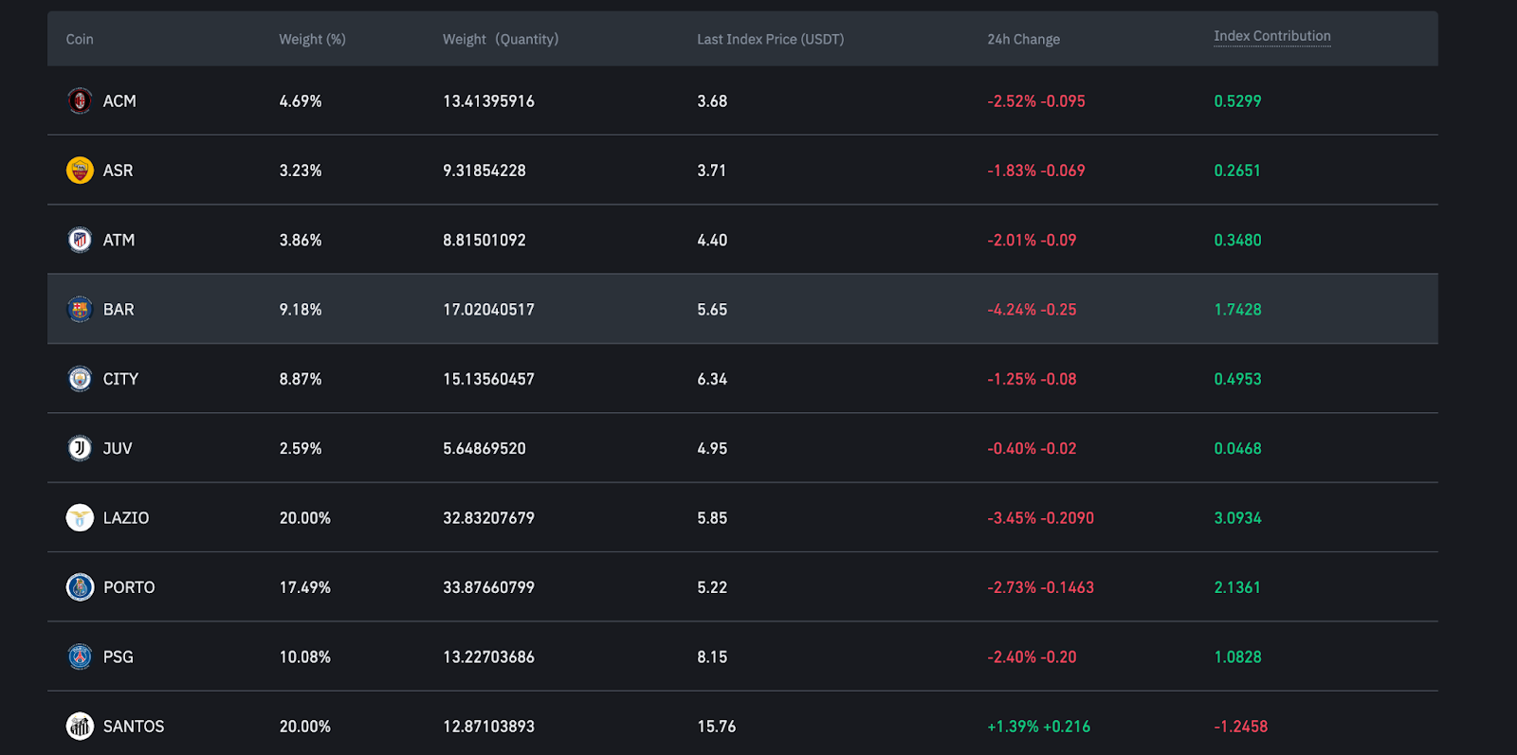Click PSG's last index price 8.15
Viewport: 1517px width, 755px height.
(x=712, y=657)
